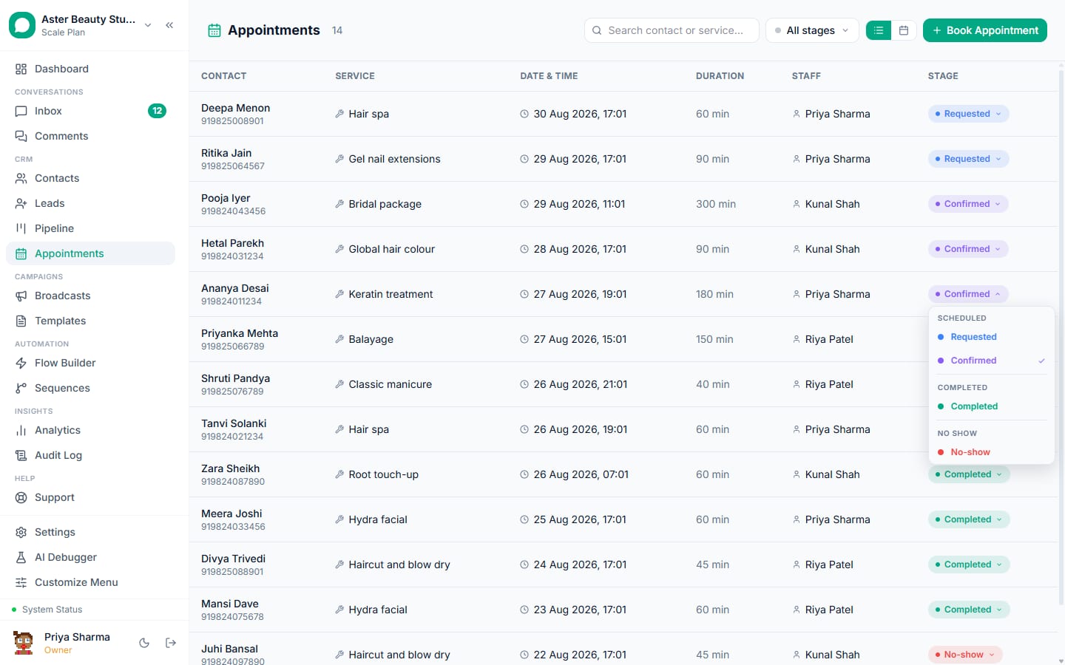
Task: Click the Customize Menu sliders icon
Action: coord(21,582)
